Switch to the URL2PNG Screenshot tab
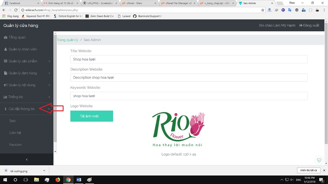Image resolution: width=328 pixels, height=184 pixels. coord(100,3)
